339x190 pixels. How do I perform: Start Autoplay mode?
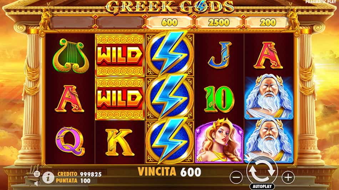pyautogui.click(x=262, y=186)
